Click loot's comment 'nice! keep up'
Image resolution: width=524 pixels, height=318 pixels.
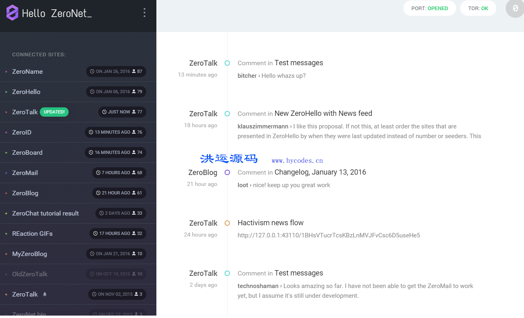pyautogui.click(x=284, y=185)
